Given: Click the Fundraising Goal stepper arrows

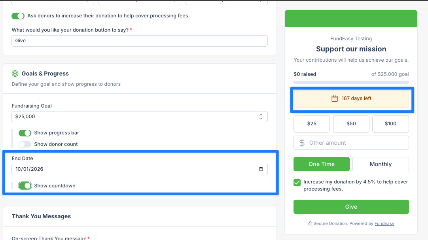Looking at the screenshot, I should (x=261, y=117).
